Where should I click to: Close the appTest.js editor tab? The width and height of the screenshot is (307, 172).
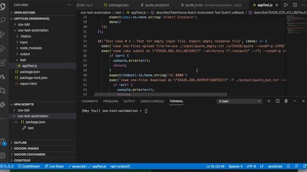tap(277, 5)
